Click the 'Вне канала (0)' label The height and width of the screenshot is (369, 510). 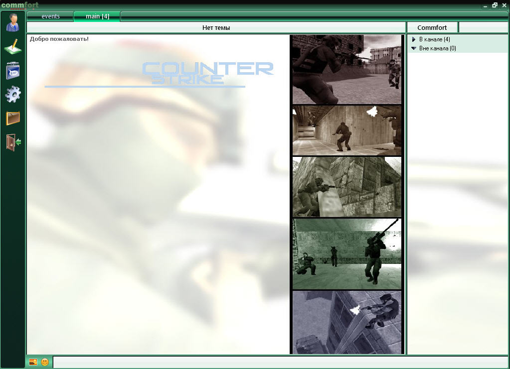tap(438, 48)
